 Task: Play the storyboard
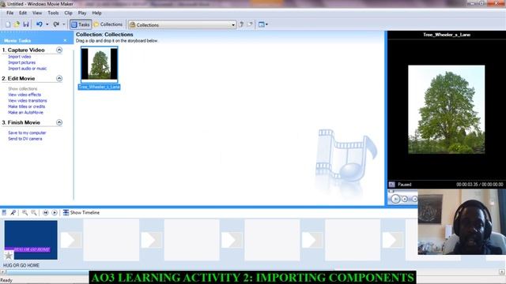point(55,212)
